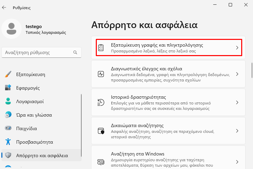Expand Ιστορικό δραστηριότητας chevron
The height and width of the screenshot is (169, 253).
[237, 102]
